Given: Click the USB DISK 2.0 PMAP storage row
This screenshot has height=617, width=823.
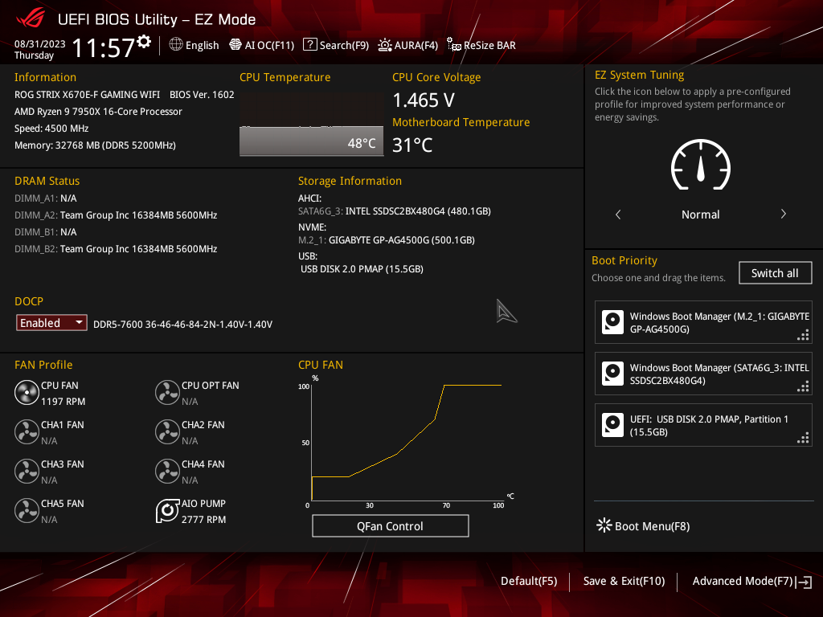Looking at the screenshot, I should point(362,268).
